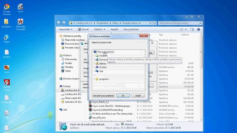Screen dimensions: 237x133
Task: Open FileZilla Client desktop icon
Action: point(7,85)
